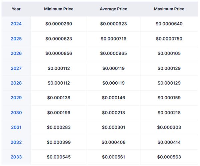Click the 2032 year link
Viewport: 200px width, 166px height.
coord(16,142)
